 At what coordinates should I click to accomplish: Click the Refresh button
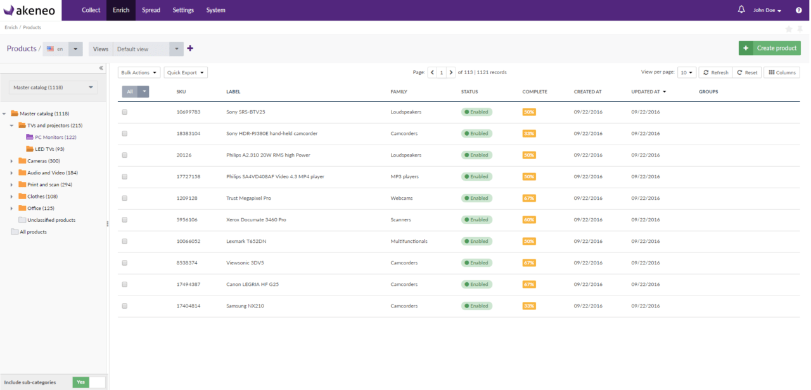point(715,72)
